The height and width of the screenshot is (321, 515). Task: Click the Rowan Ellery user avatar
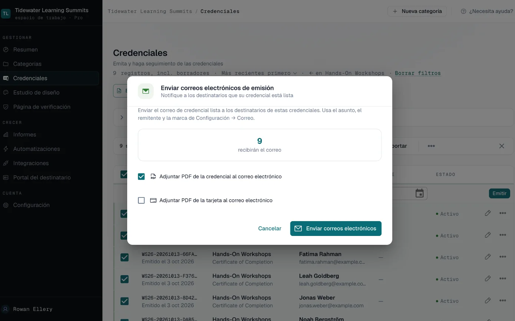tap(6, 309)
